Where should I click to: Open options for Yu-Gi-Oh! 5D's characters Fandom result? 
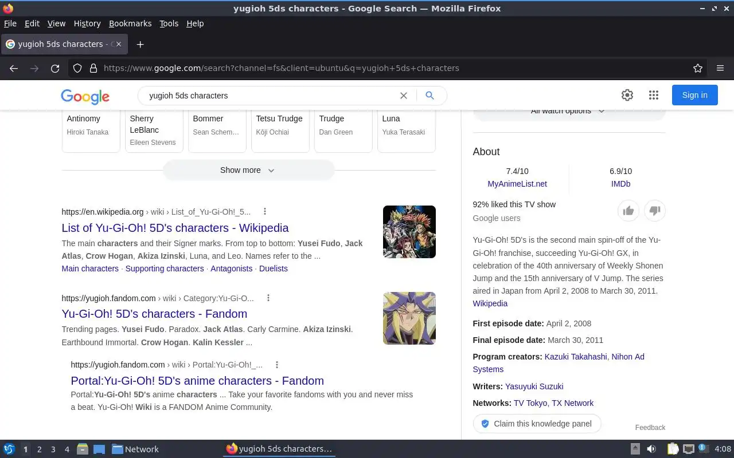(268, 298)
